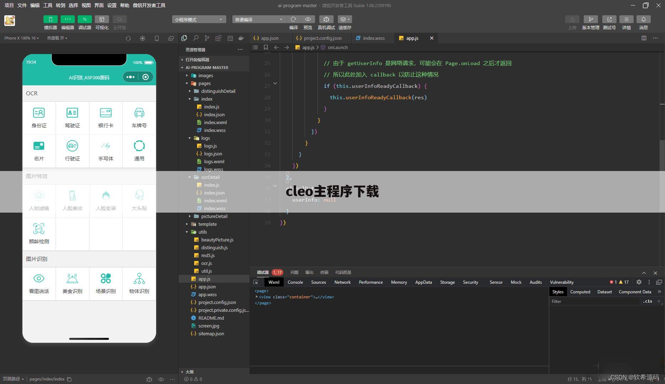Tap the 颜龄检测 tile
The width and height of the screenshot is (665, 384).
(x=39, y=234)
